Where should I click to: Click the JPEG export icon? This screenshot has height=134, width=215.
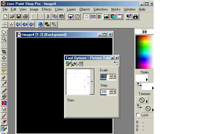pyautogui.click(x=18, y=24)
